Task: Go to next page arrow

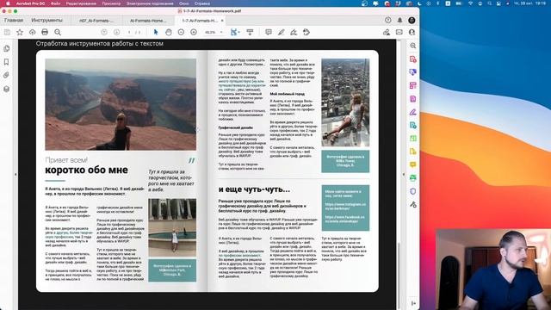Action: click(x=117, y=33)
